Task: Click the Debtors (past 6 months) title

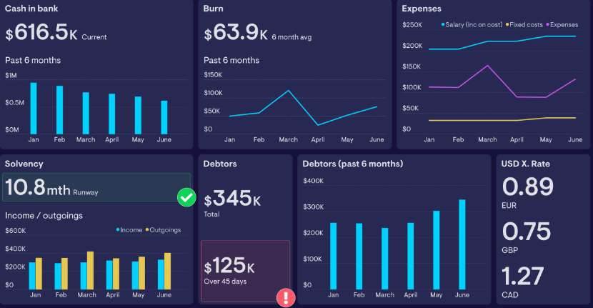Action: pos(352,164)
